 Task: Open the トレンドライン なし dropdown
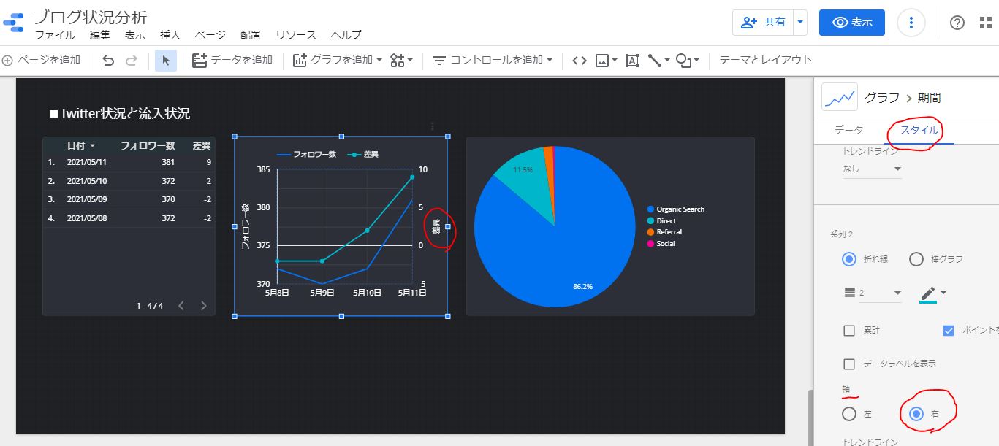click(x=873, y=169)
